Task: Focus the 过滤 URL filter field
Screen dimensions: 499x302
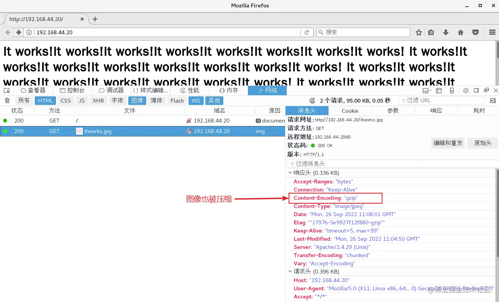Action: pos(442,100)
